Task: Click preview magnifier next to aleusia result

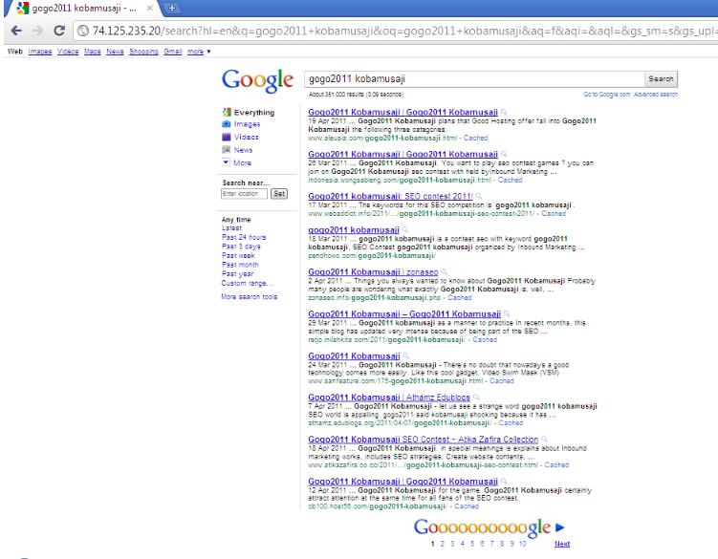Action: pyautogui.click(x=504, y=112)
